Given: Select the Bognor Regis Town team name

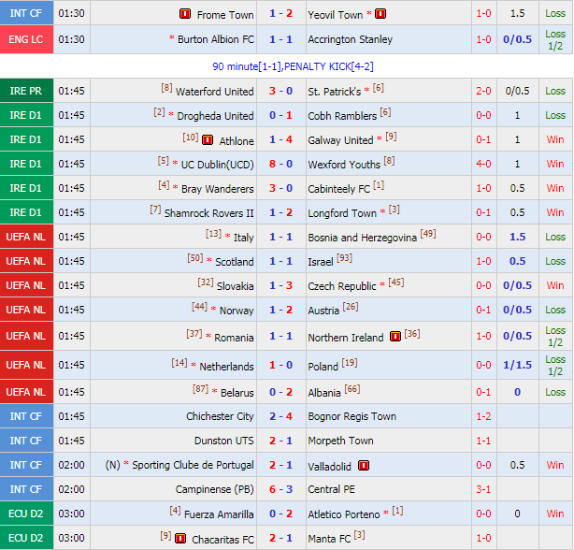Looking at the screenshot, I should (x=352, y=416).
